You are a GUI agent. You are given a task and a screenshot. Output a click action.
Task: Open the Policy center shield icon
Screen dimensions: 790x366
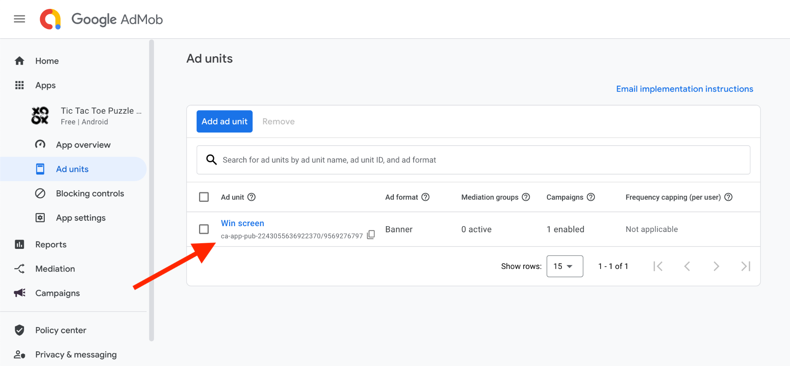pos(19,330)
